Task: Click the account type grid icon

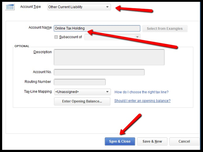Action: click(x=10, y=7)
